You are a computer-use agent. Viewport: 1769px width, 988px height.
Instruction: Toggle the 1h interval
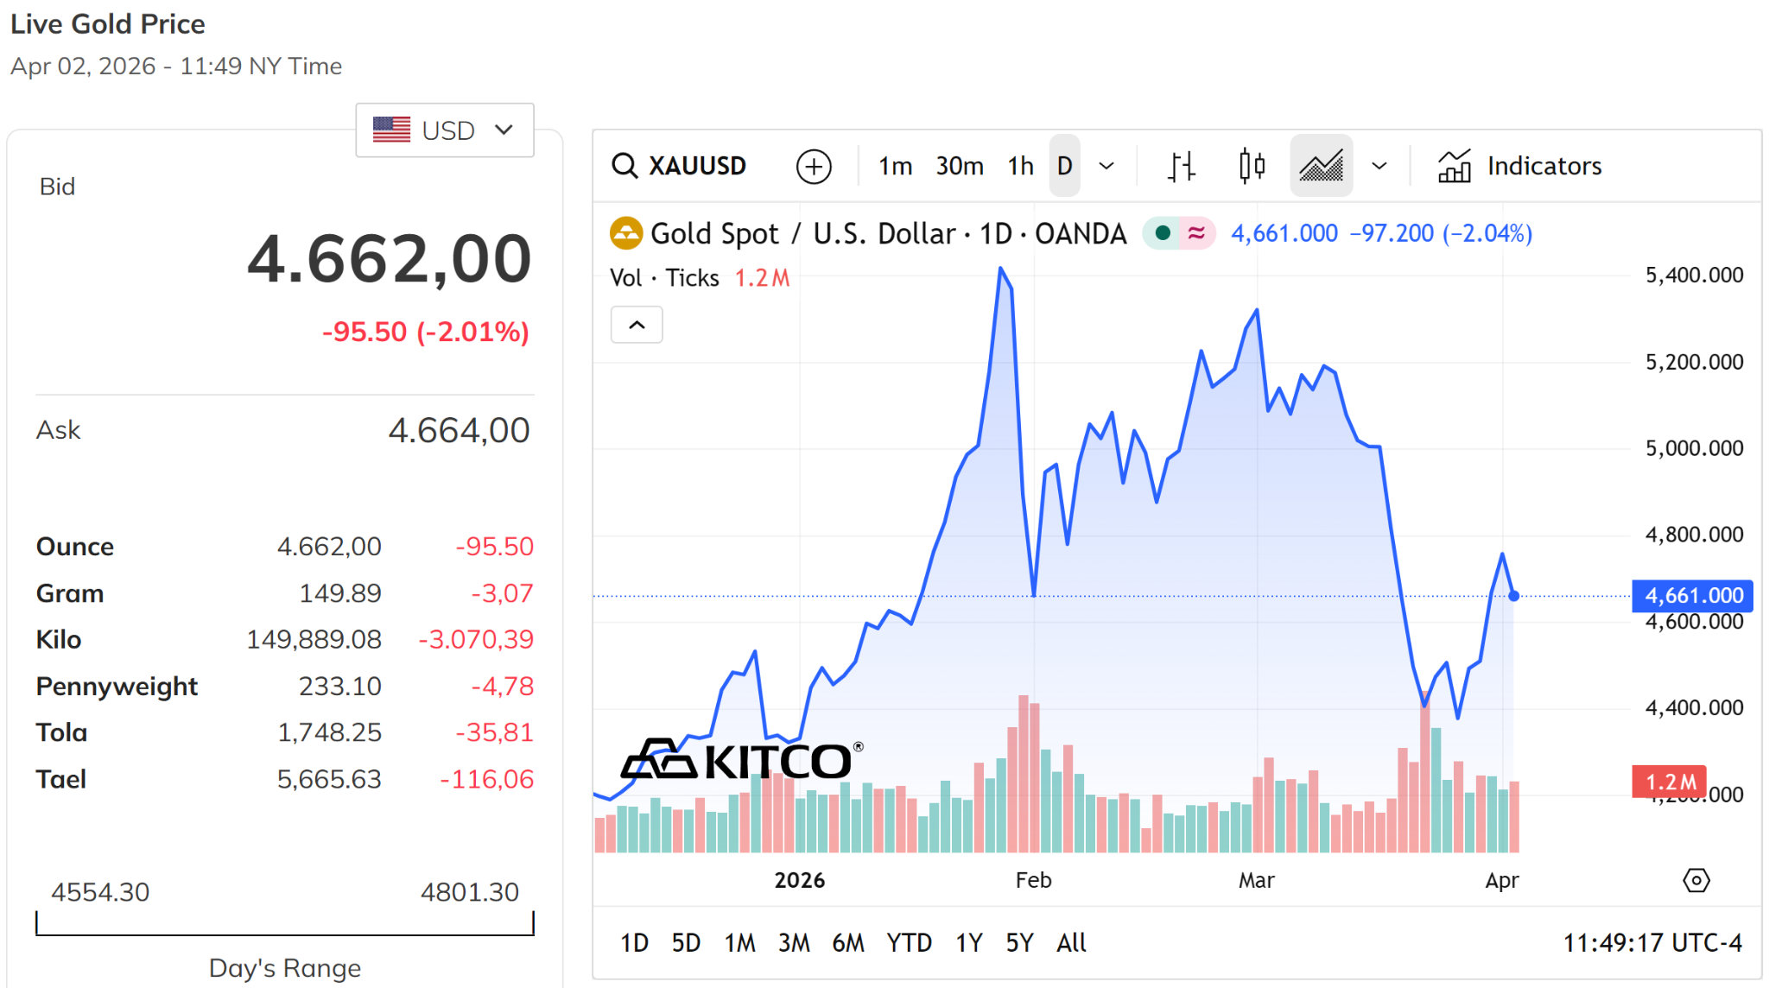[1020, 166]
